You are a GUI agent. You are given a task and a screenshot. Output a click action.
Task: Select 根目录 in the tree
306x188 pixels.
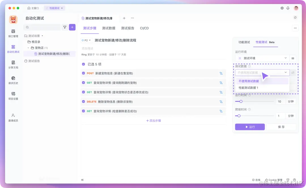coord(34,42)
